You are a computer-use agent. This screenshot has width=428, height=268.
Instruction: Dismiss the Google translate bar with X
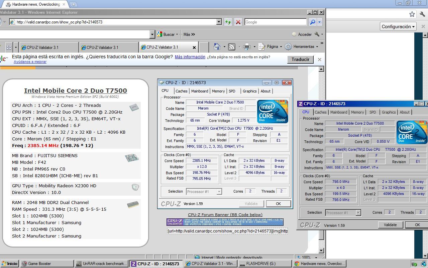[319, 59]
